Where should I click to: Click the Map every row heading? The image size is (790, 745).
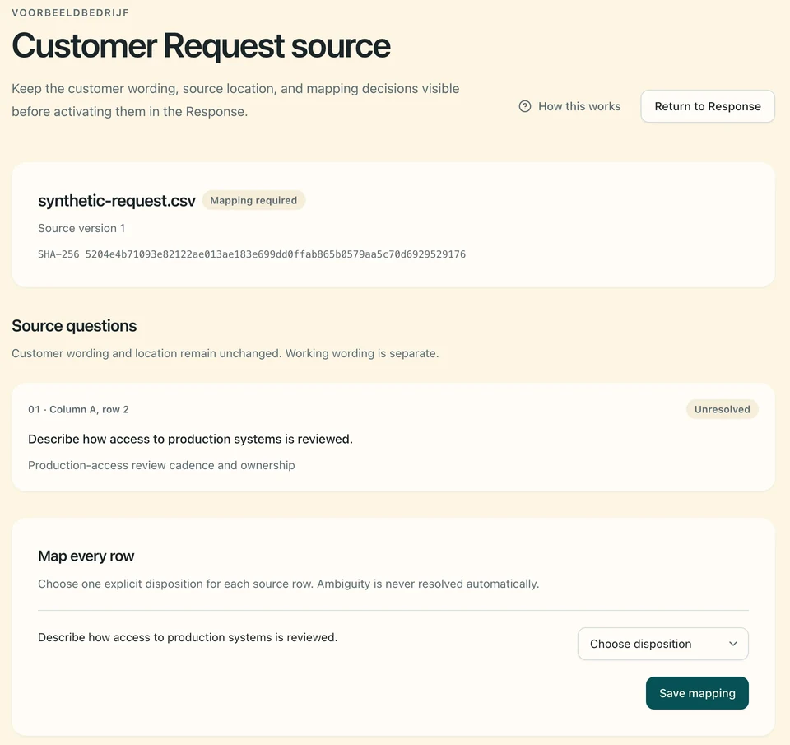pyautogui.click(x=86, y=556)
